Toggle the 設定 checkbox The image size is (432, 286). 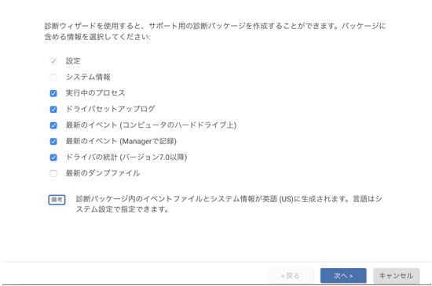(53, 61)
